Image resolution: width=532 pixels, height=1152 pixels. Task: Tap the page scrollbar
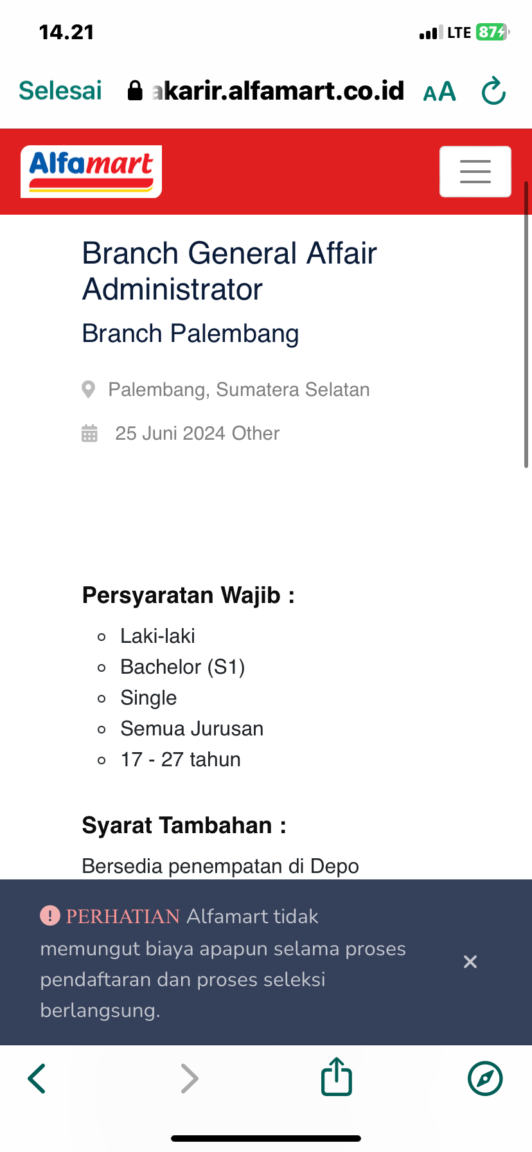point(526,325)
